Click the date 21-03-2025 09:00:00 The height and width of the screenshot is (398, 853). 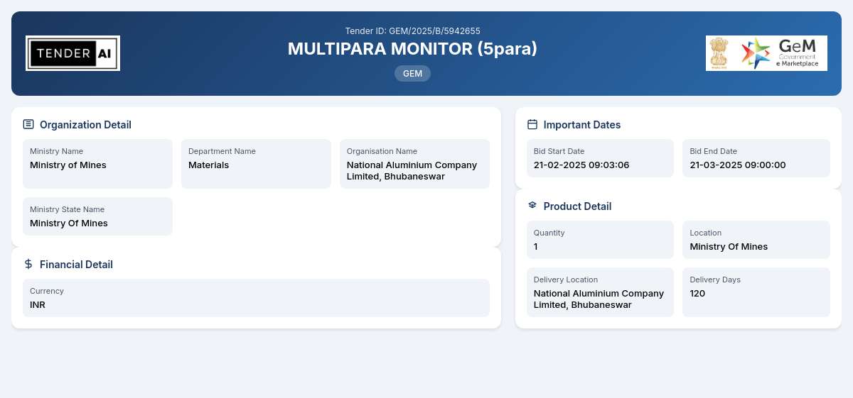738,165
